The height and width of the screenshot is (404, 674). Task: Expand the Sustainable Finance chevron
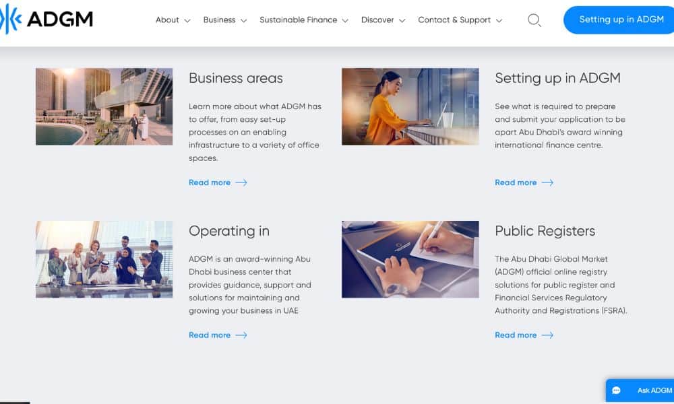pyautogui.click(x=346, y=20)
